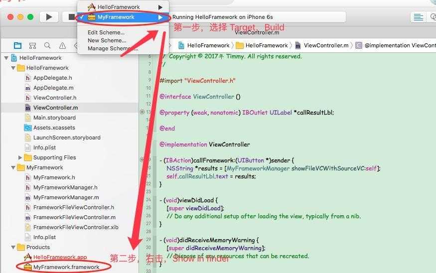The image size is (436, 273).
Task: Select MyFramework.framework product
Action: pos(66,267)
